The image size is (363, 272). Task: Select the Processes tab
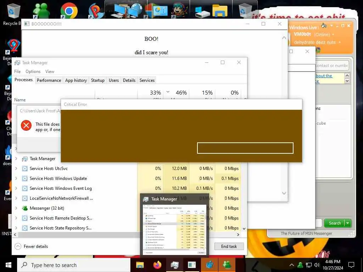pos(23,80)
